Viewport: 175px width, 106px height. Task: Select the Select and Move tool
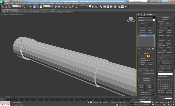pyautogui.click(x=34, y=7)
